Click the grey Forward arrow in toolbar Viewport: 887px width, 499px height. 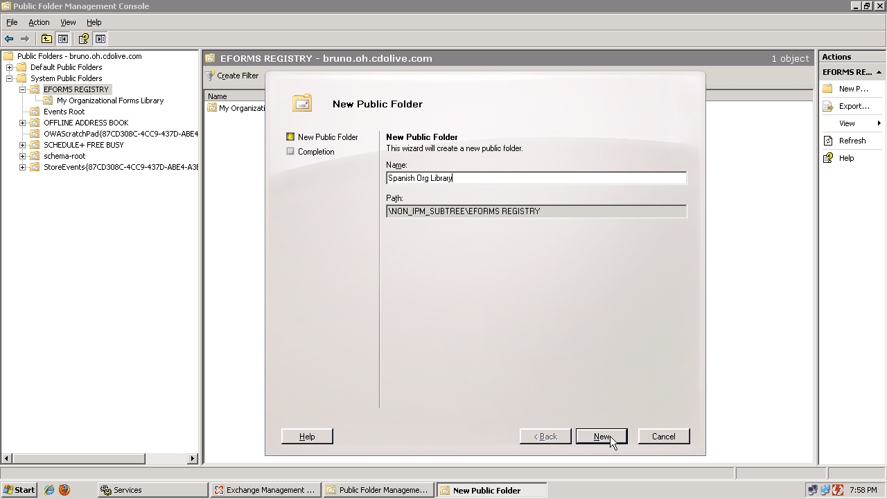coord(25,39)
